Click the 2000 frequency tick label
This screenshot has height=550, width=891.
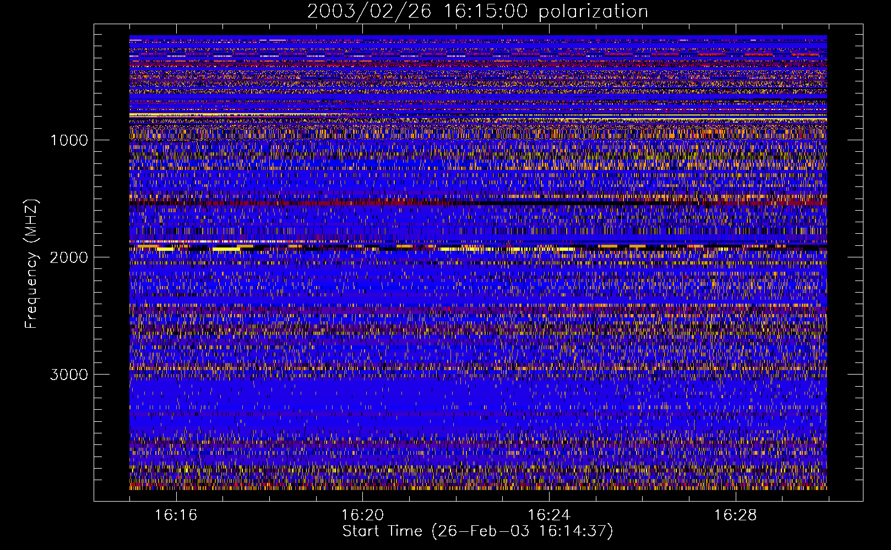click(69, 257)
